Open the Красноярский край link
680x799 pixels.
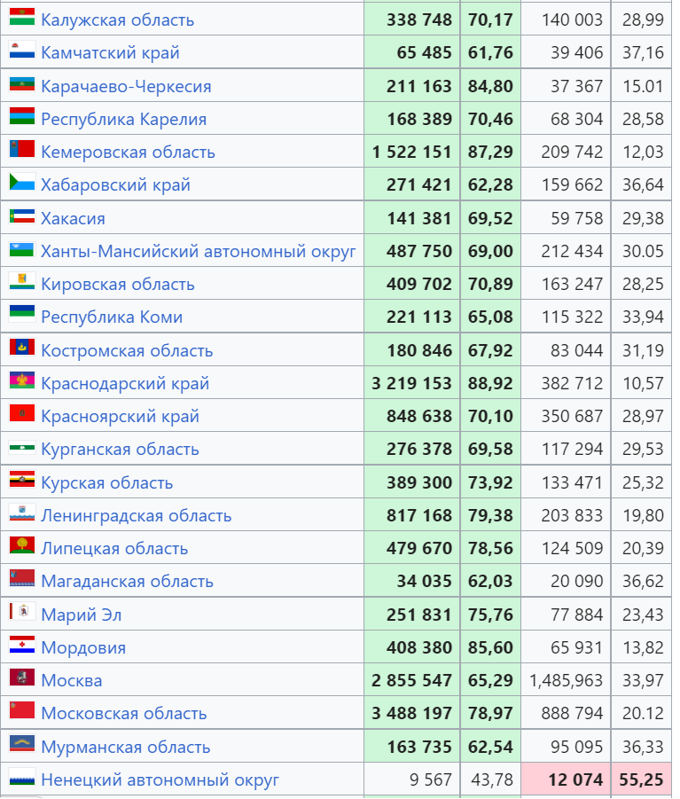point(120,416)
